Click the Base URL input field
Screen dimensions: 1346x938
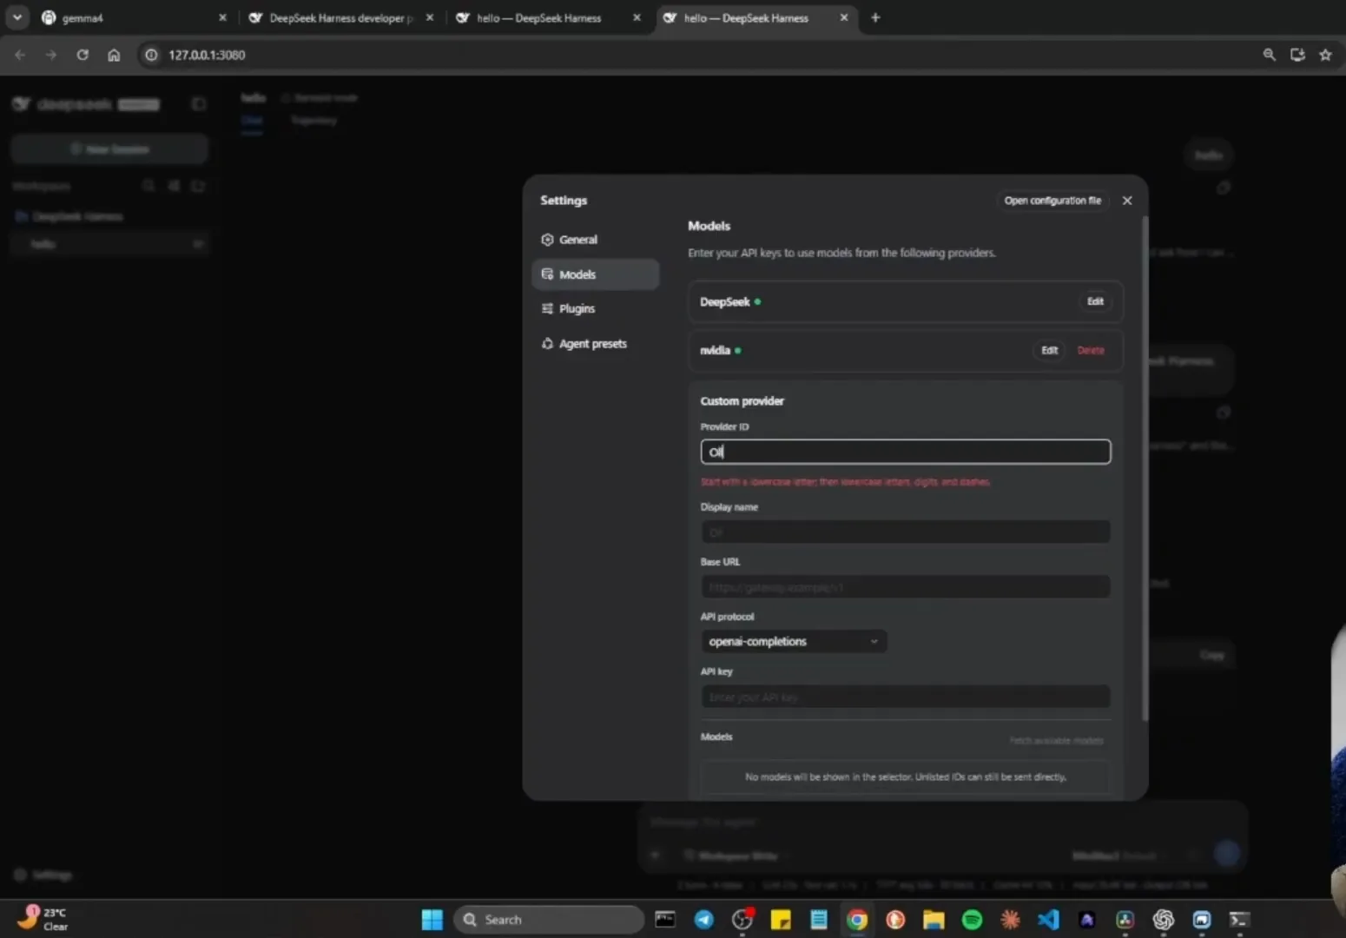(x=905, y=587)
